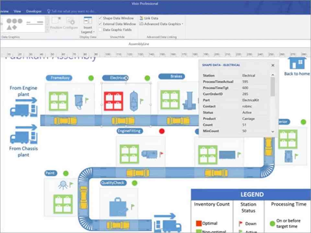Click the green status dot beside Electrical
The image size is (311, 233).
click(x=147, y=78)
